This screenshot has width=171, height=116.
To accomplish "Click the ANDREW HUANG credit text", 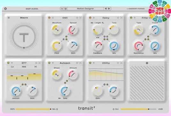I will 136,9.
